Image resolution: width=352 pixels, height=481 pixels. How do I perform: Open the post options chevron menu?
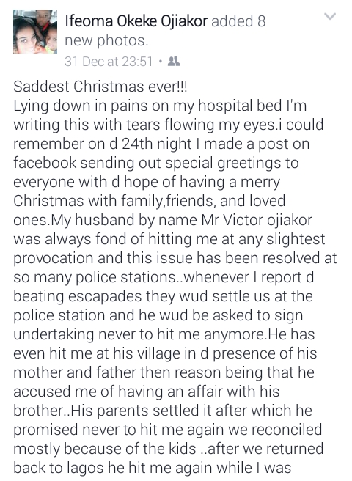[330, 16]
